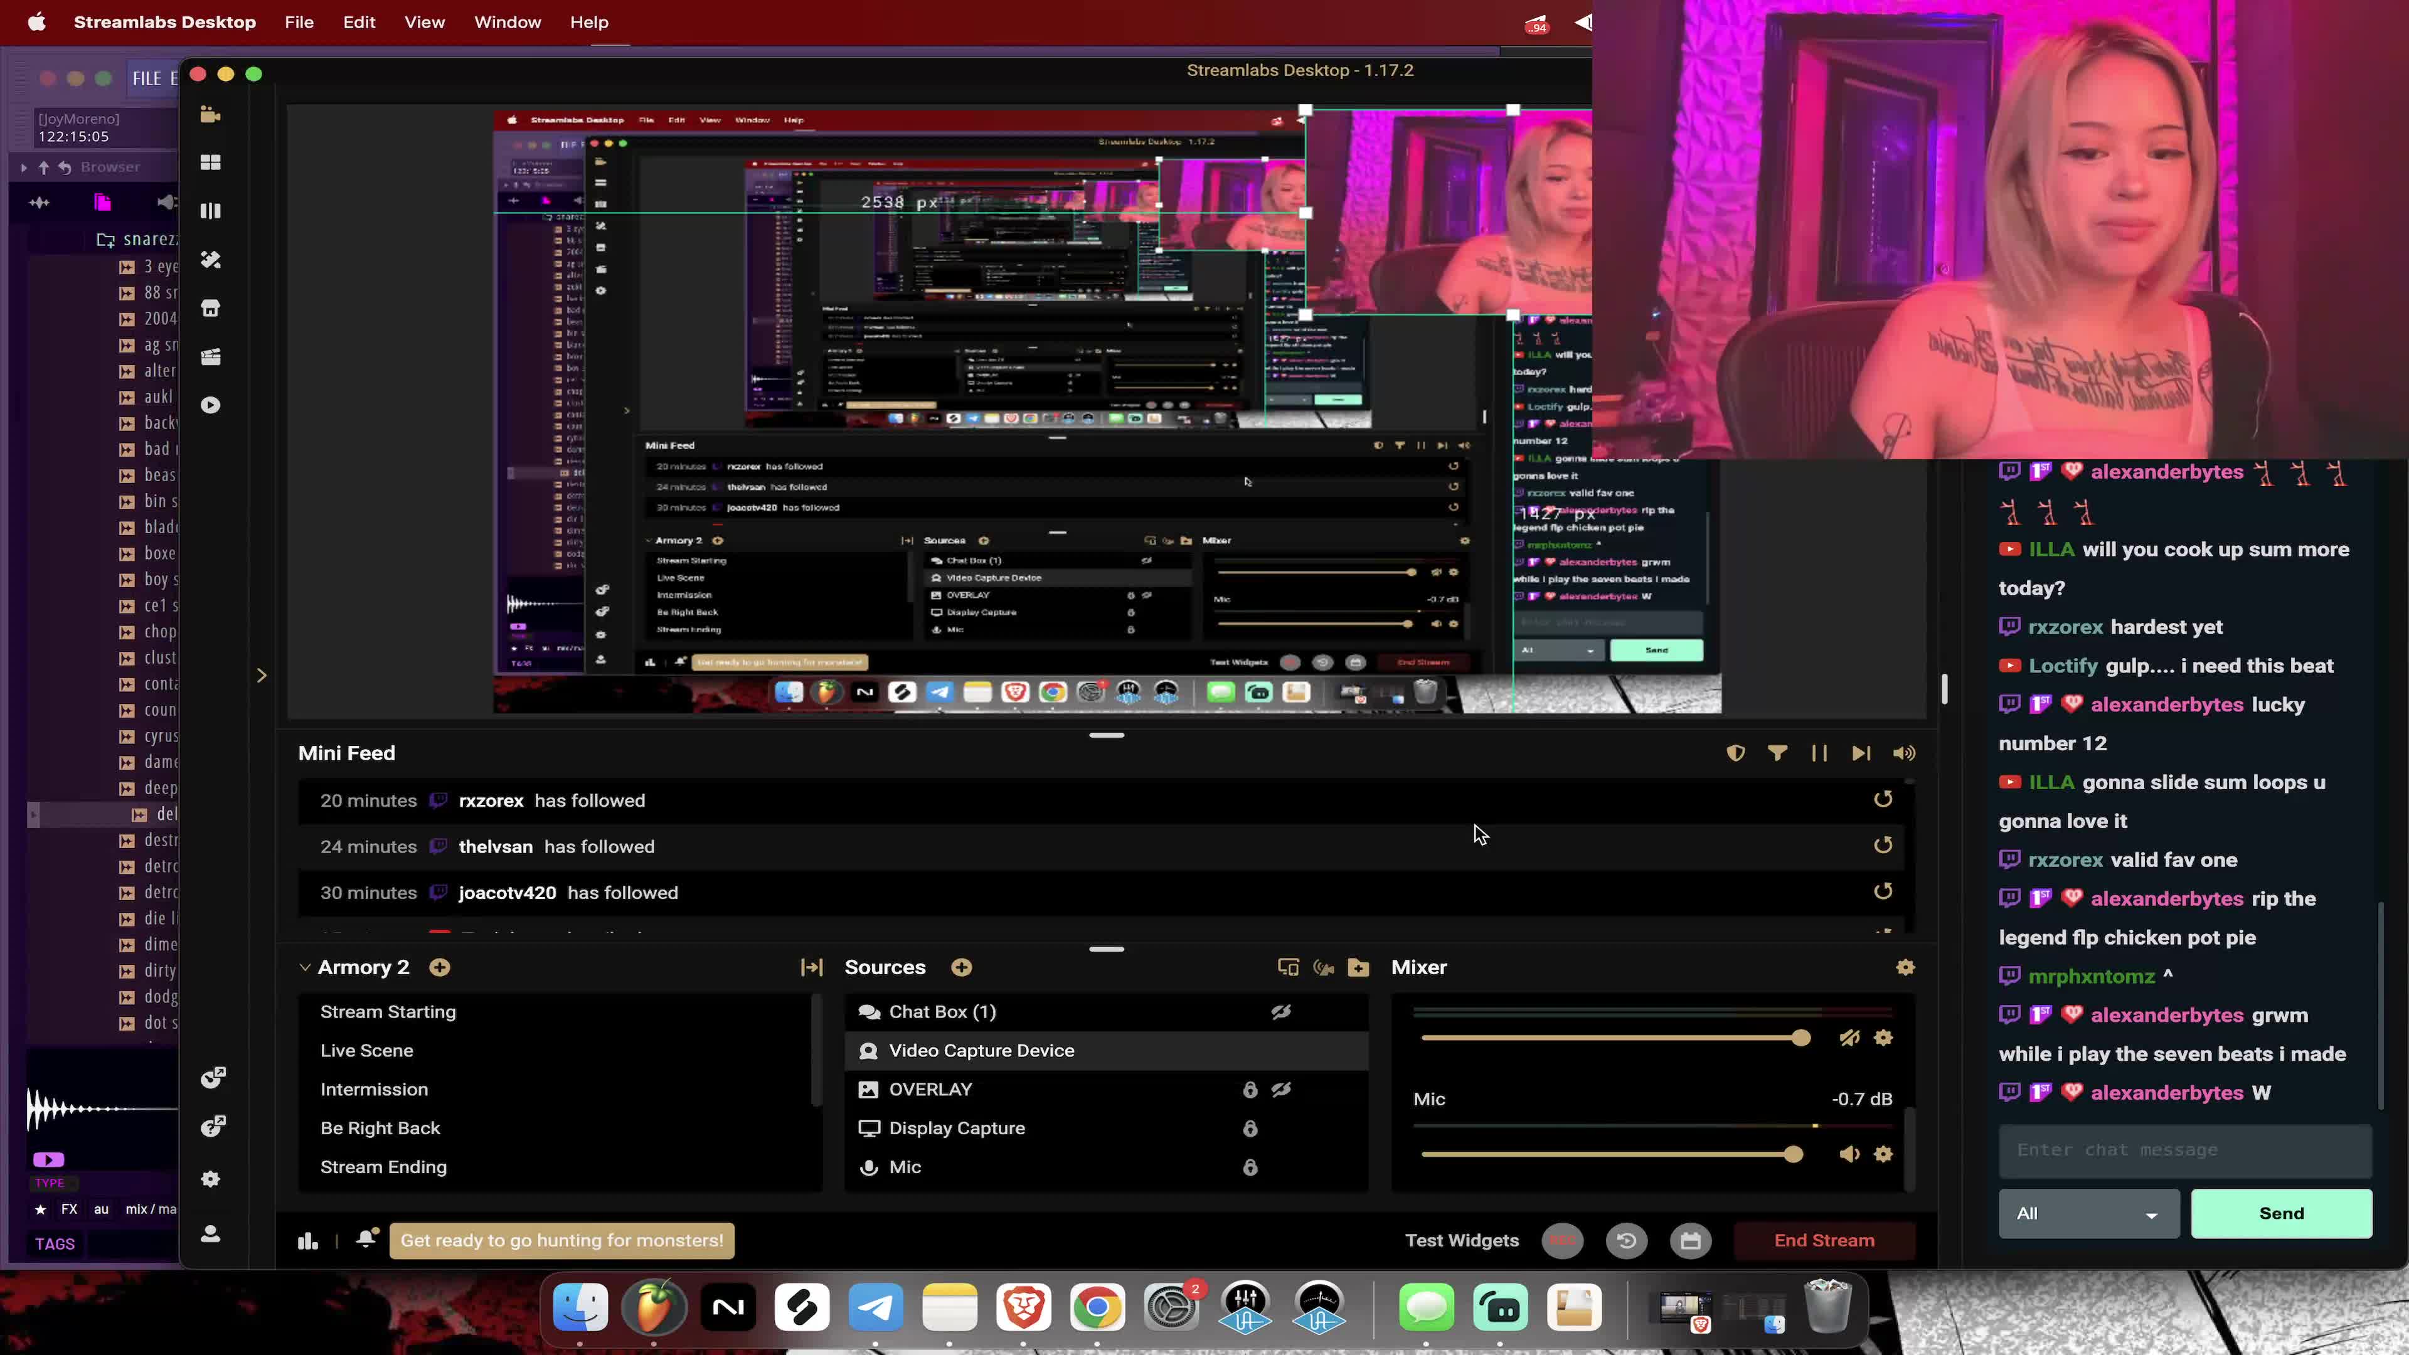2409x1355 pixels.
Task: Open notifications bell in bottom bar
Action: pyautogui.click(x=366, y=1239)
